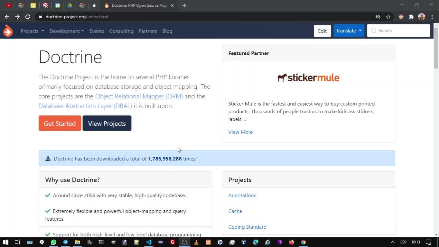This screenshot has height=247, width=439.
Task: Click the Get Started button
Action: click(60, 123)
